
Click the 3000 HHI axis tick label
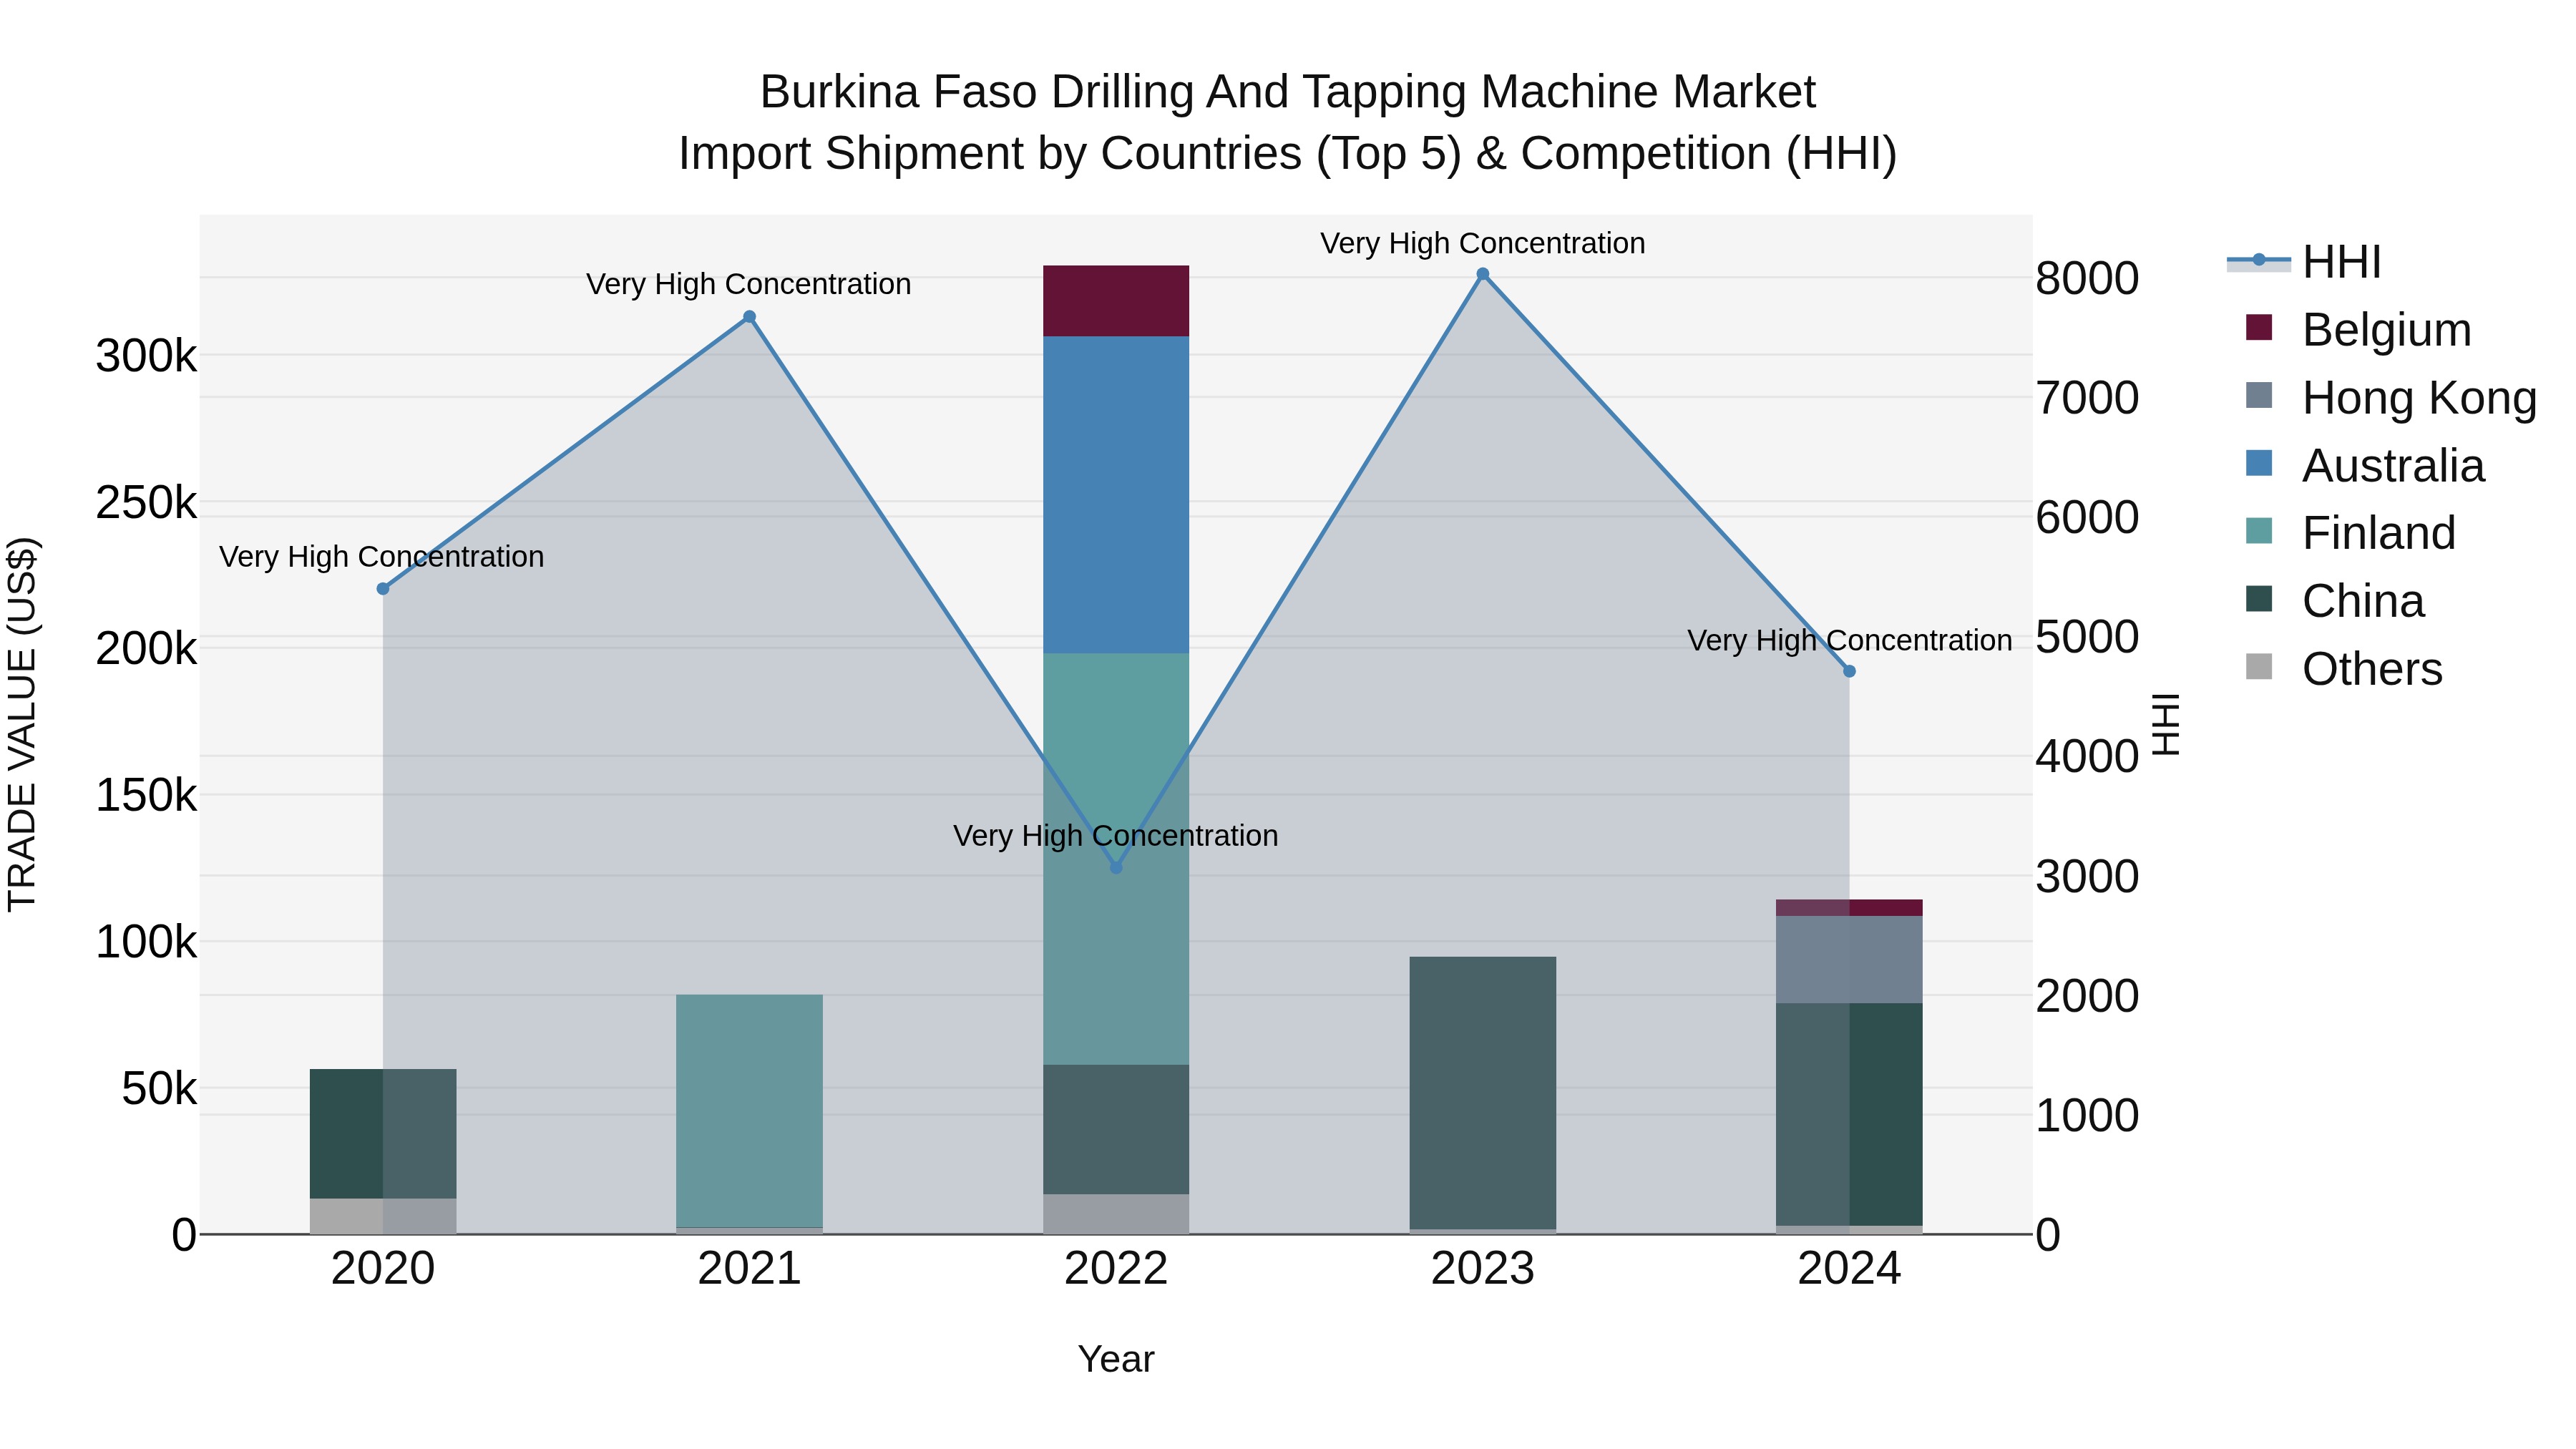(x=2087, y=876)
